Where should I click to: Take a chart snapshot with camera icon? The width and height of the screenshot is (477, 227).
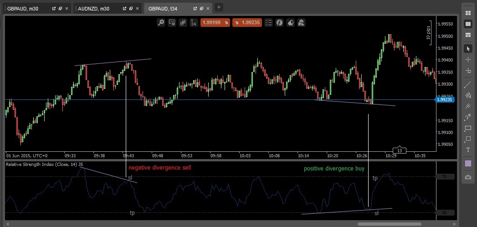tap(468, 177)
